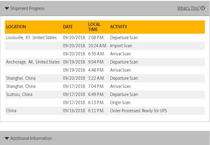210x145 pixels.
Task: Click the Suzhou, China location cell
Action: point(19,94)
